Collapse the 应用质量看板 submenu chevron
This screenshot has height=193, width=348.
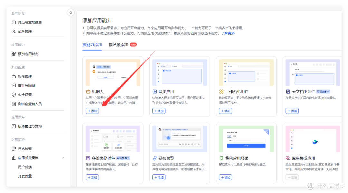click(x=63, y=158)
